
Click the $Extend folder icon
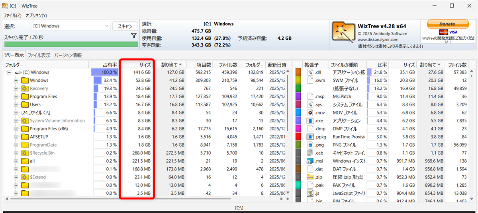25,177
